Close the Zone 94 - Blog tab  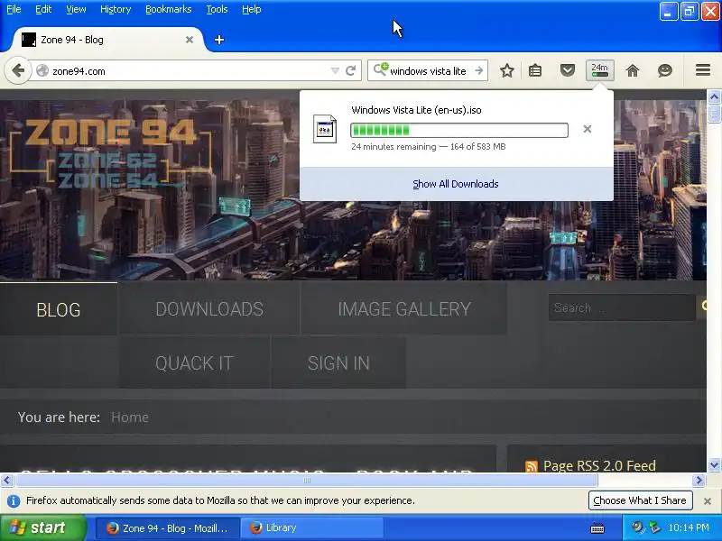[190, 40]
